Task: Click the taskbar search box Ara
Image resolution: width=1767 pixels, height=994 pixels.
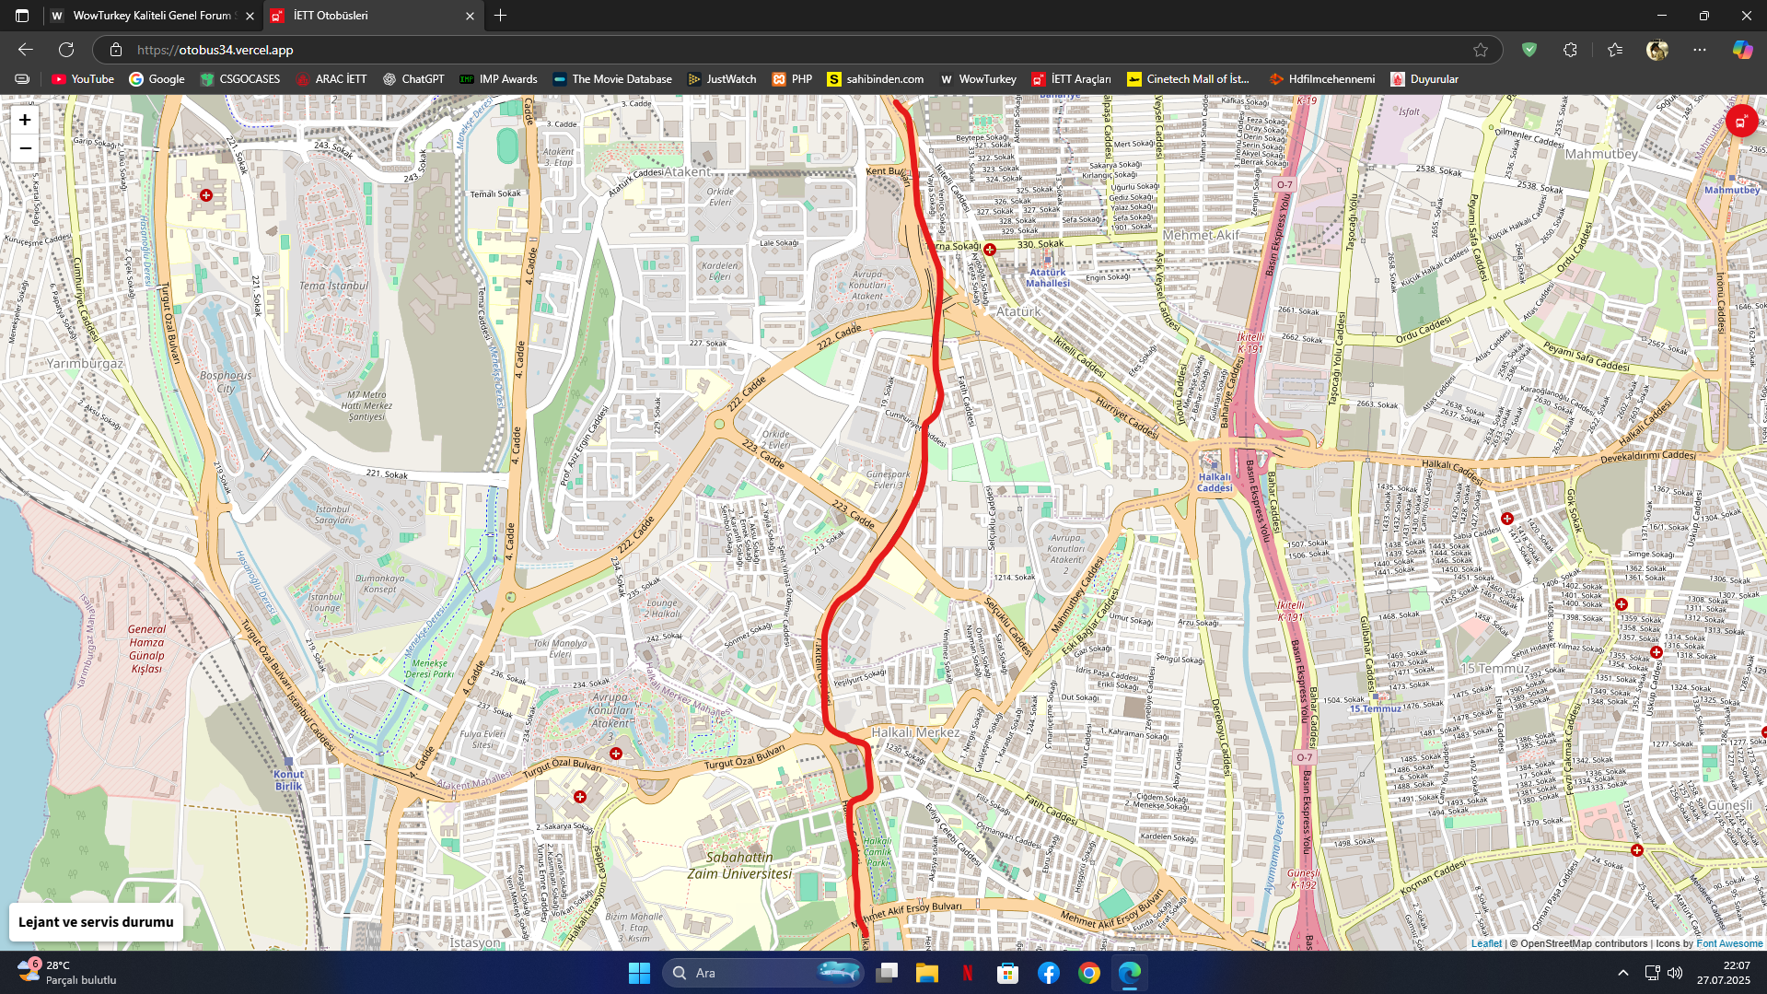Action: [764, 973]
